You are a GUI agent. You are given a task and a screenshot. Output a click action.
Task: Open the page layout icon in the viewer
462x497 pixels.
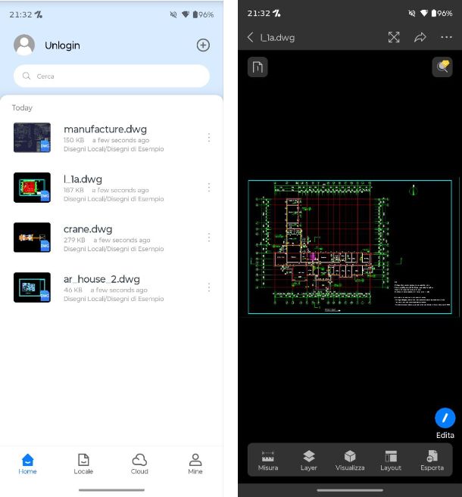point(258,67)
